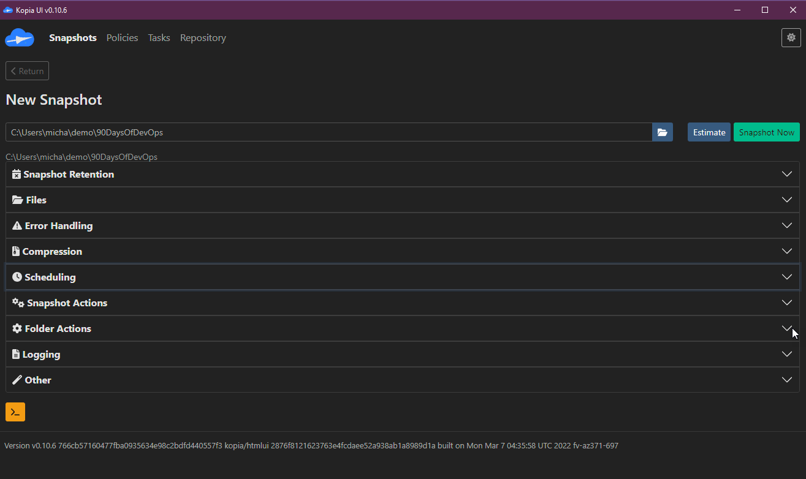Click the pencil icon next to Other
This screenshot has width=806, height=479.
pyautogui.click(x=17, y=380)
